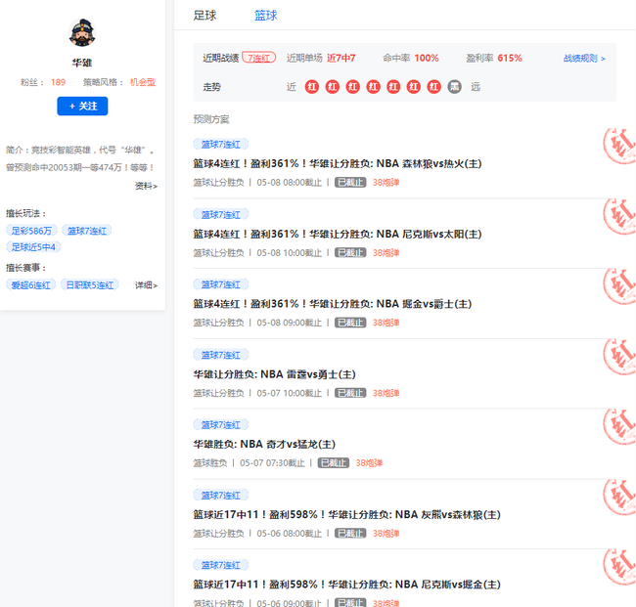The image size is (636, 607).
Task: Click 已截止 badge on 05-06 08:00 row
Action: [x=350, y=534]
